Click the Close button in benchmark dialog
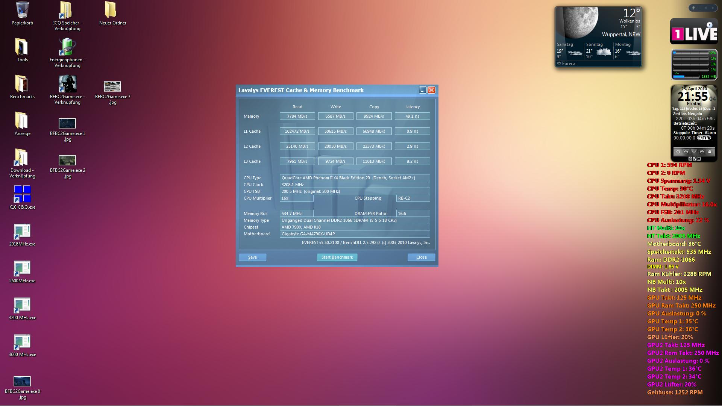Image resolution: width=722 pixels, height=406 pixels. [421, 257]
